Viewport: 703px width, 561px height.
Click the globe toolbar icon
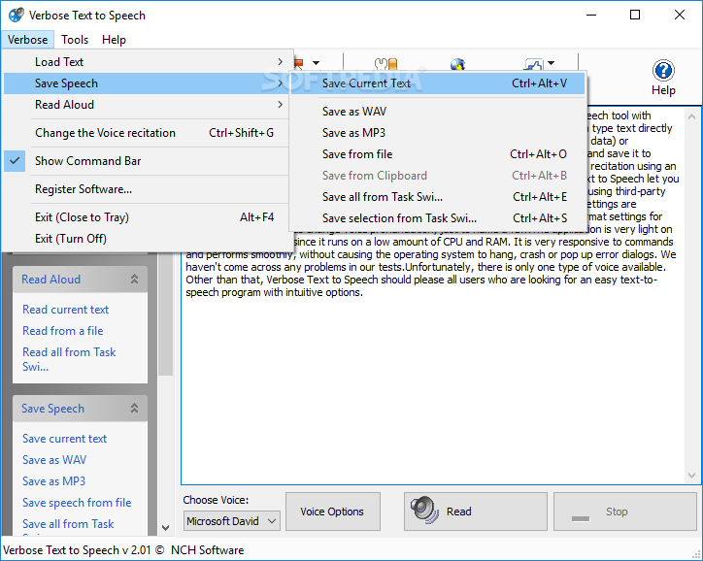pos(457,64)
